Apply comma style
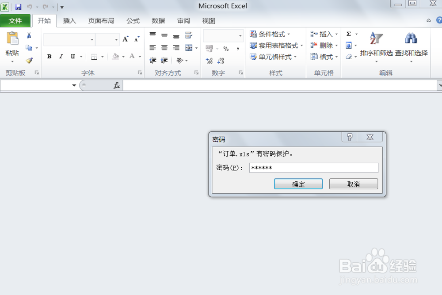The height and width of the screenshot is (295, 442). point(238,49)
